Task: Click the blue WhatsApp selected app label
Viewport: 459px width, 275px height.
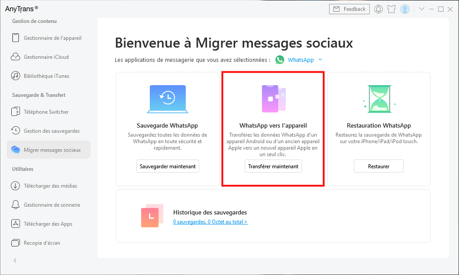Action: tap(301, 59)
